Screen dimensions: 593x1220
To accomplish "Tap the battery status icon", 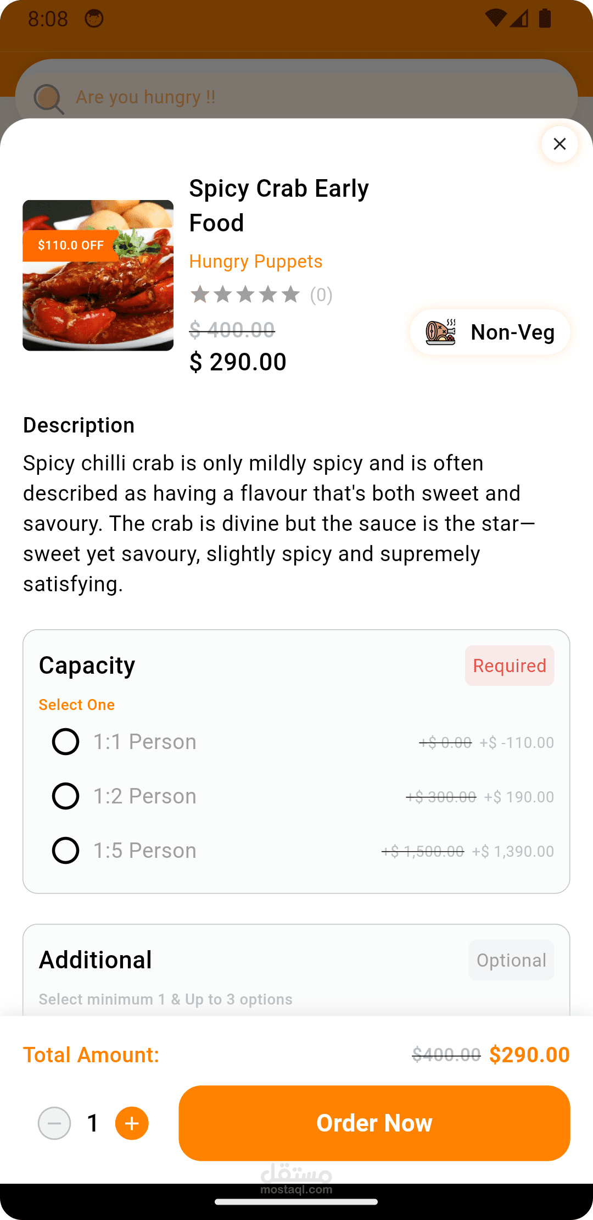I will [x=545, y=18].
